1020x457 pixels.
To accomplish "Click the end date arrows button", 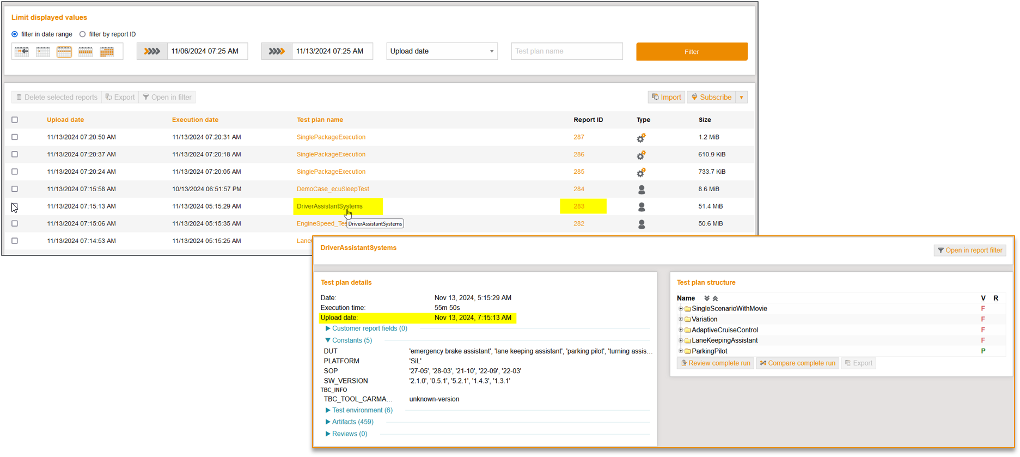I will point(277,51).
